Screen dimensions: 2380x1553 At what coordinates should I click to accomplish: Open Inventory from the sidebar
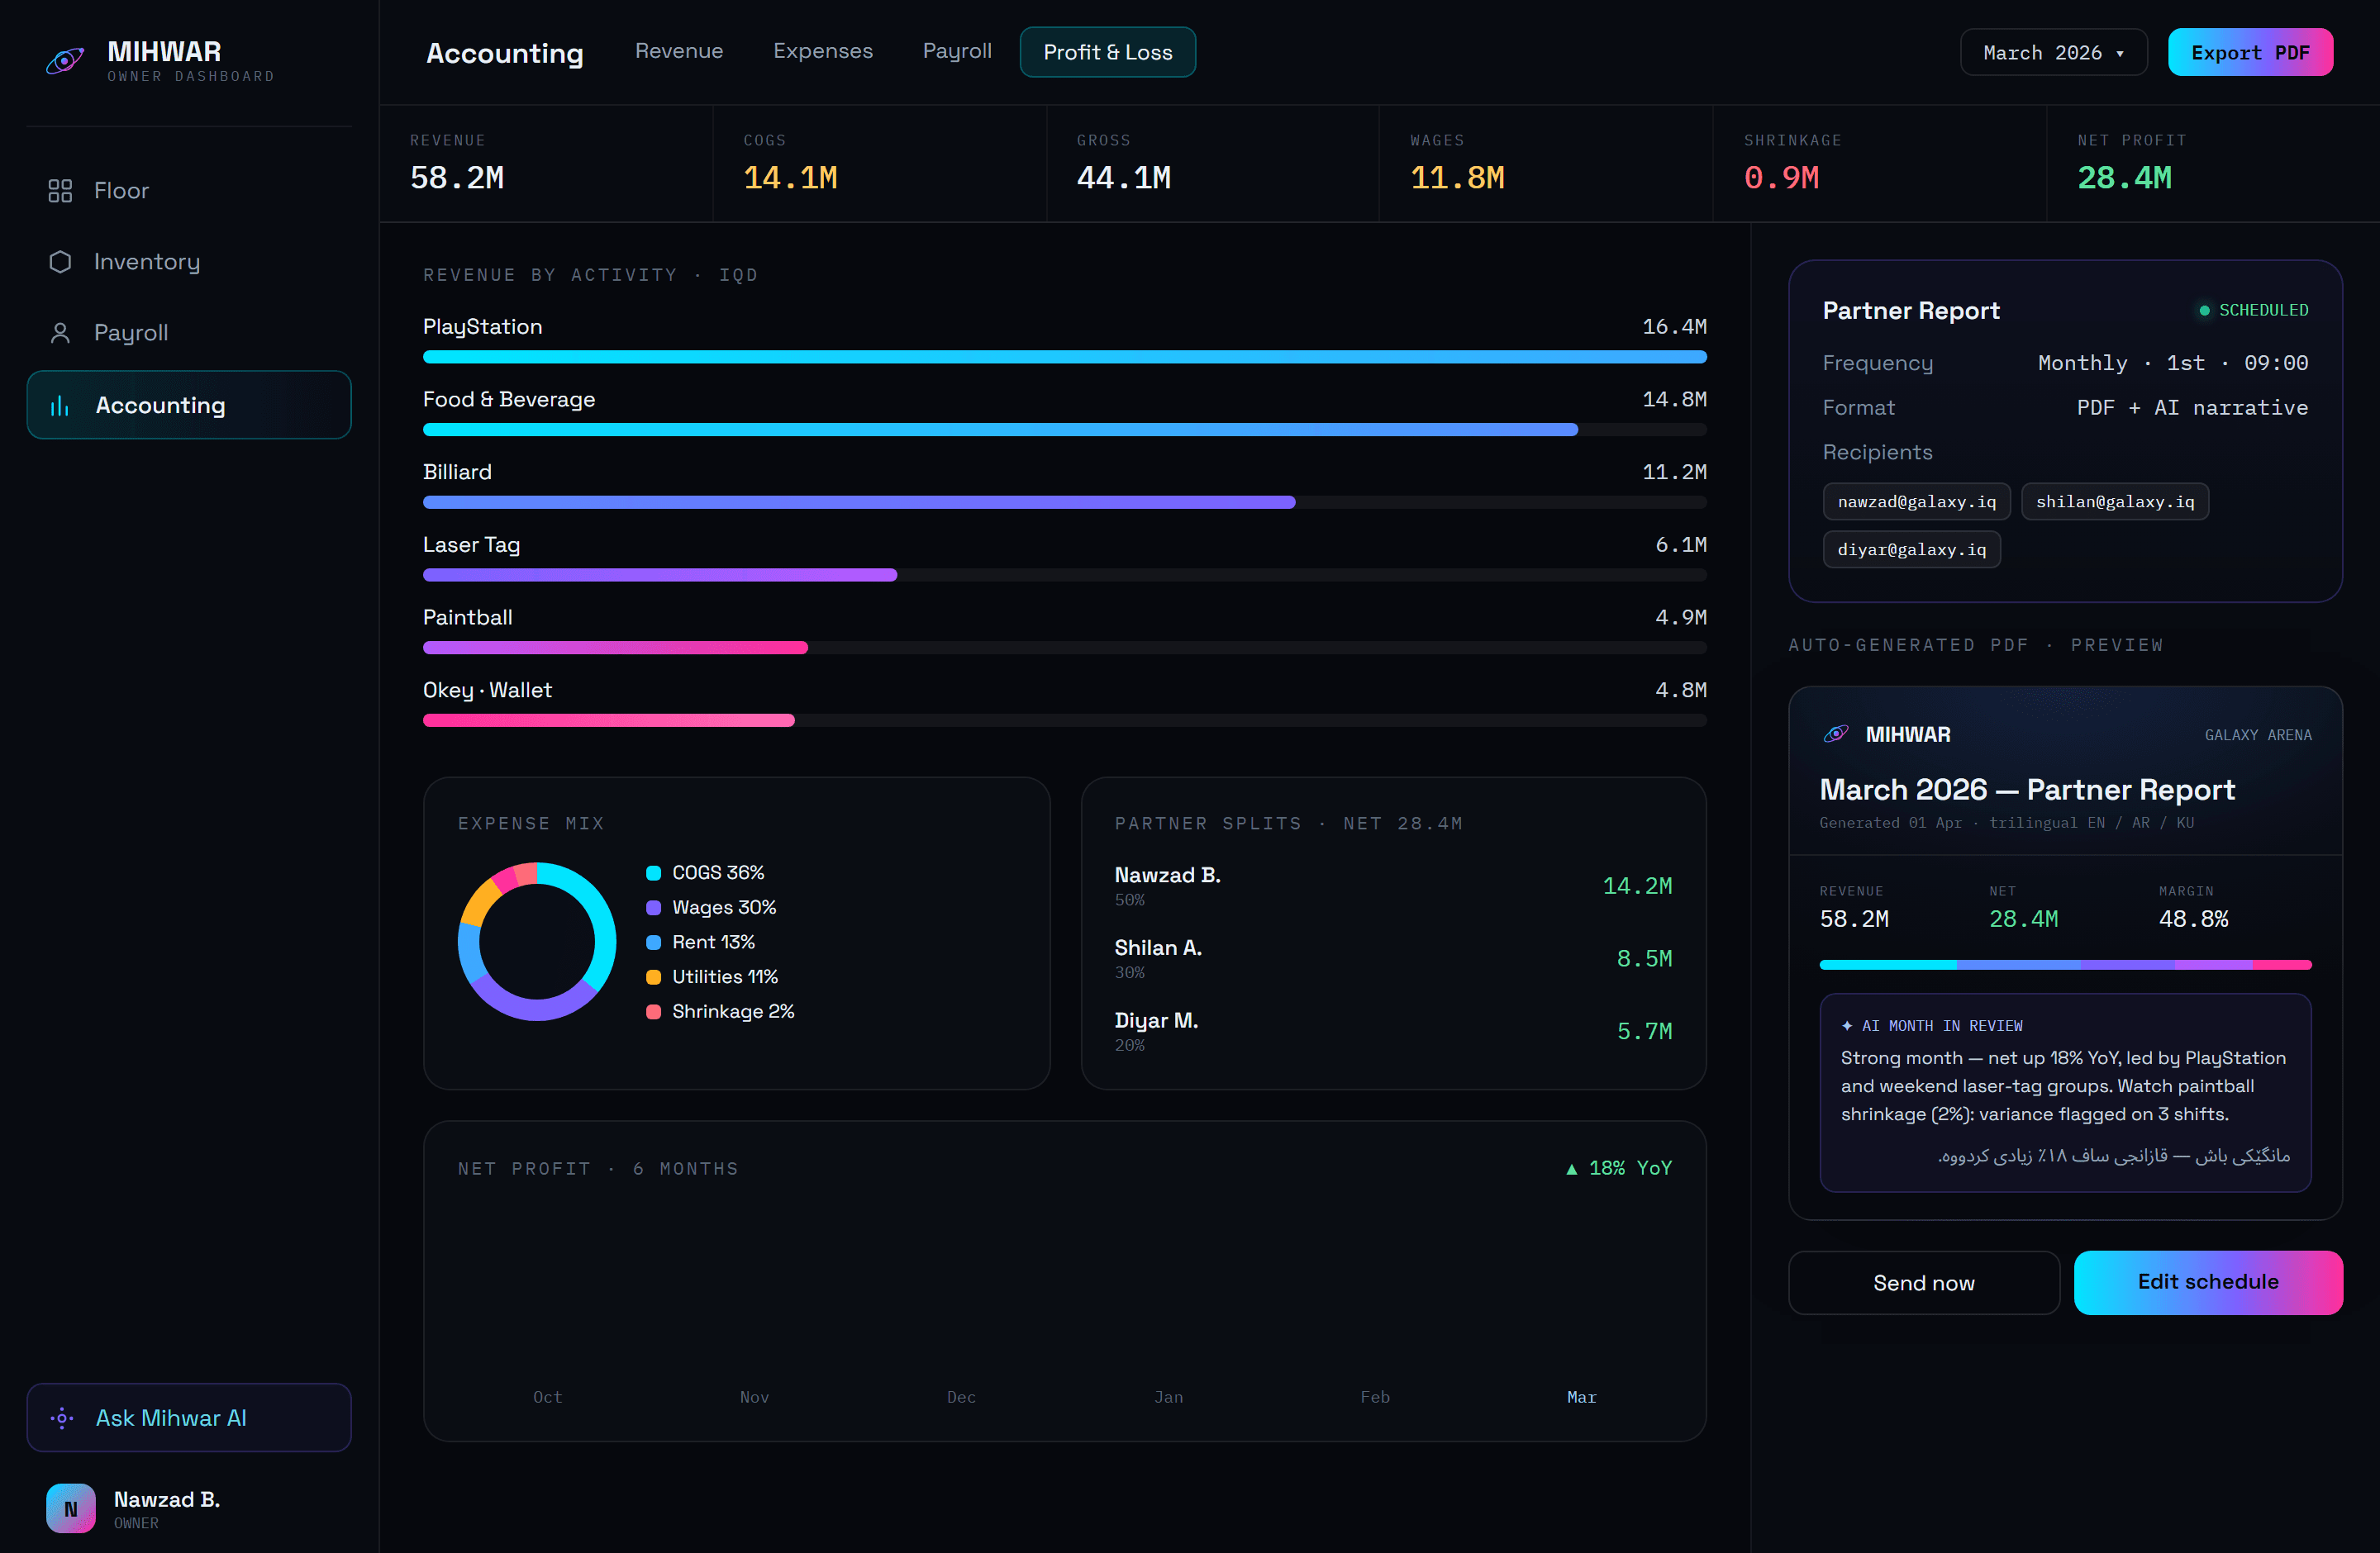pyautogui.click(x=147, y=262)
